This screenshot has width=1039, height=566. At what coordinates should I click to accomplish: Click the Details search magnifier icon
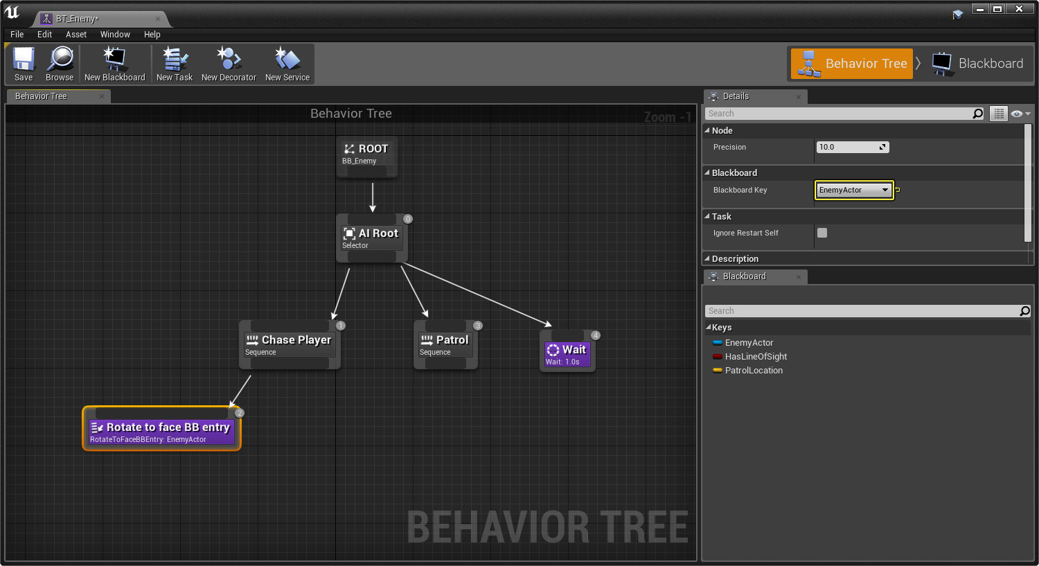tap(977, 114)
